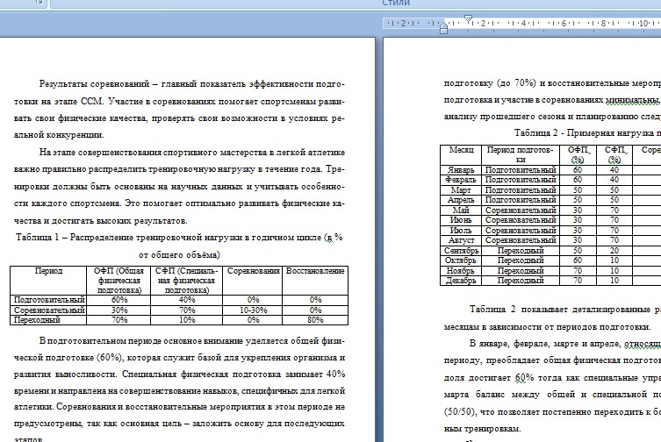Image resolution: width=661 pixels, height=442 pixels.
Task: Click the 'Ноябрь' cell
Action: point(461,270)
